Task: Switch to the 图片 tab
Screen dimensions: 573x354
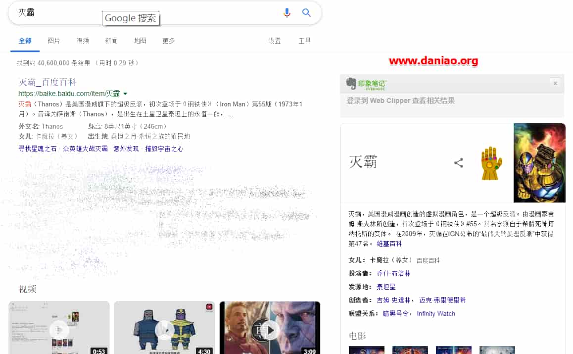Action: pos(54,41)
